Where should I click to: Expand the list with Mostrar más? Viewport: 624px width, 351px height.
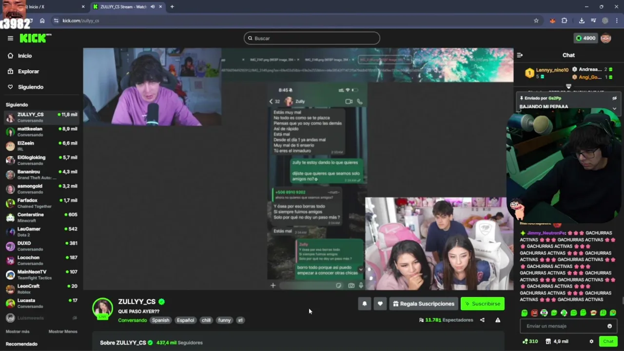click(x=18, y=331)
